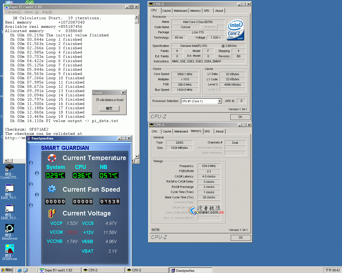Click the Level 2 cache value 4096 KBytes

(232, 85)
